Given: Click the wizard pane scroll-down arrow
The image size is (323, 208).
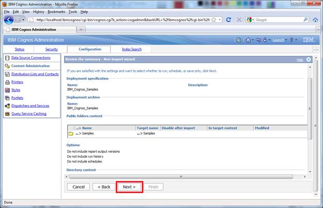Looking at the screenshot, I should tap(310, 172).
